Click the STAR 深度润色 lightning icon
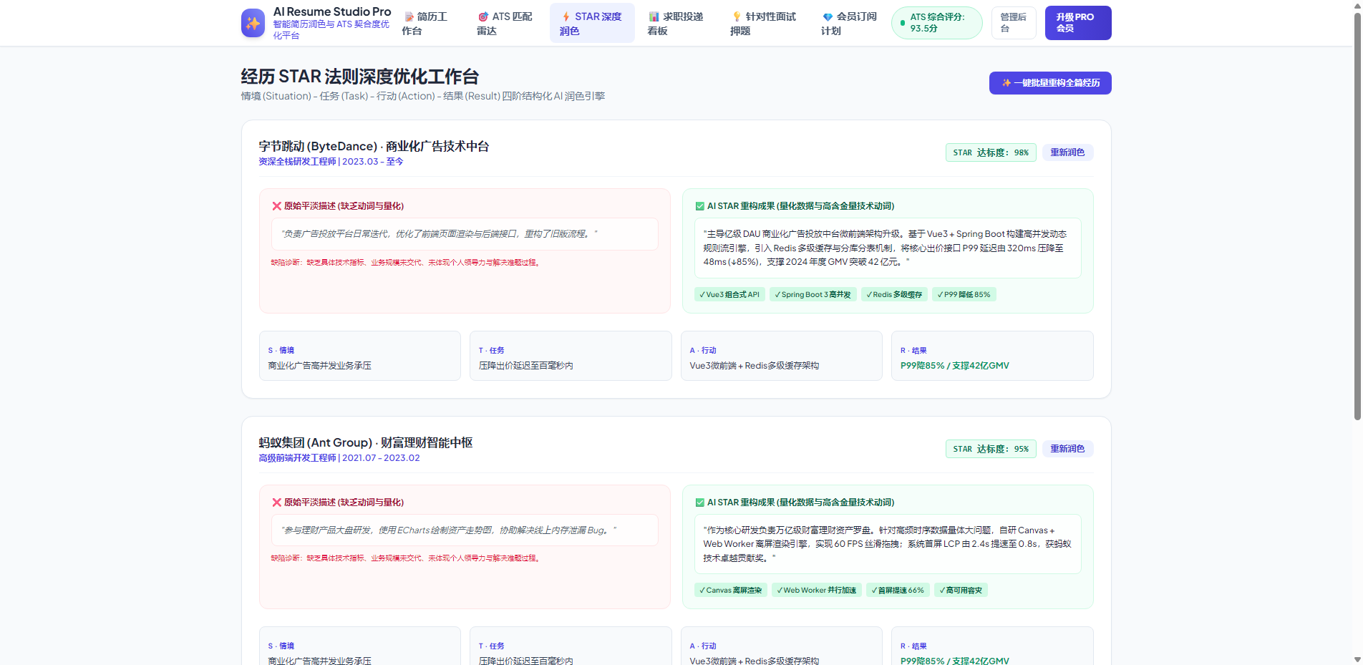Screen dimensions: 1363x665 (x=566, y=16)
